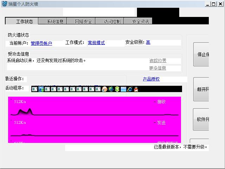Screen dimensions: 225x169
Task: Open the 安全资讯 tab
Action: click(x=138, y=21)
